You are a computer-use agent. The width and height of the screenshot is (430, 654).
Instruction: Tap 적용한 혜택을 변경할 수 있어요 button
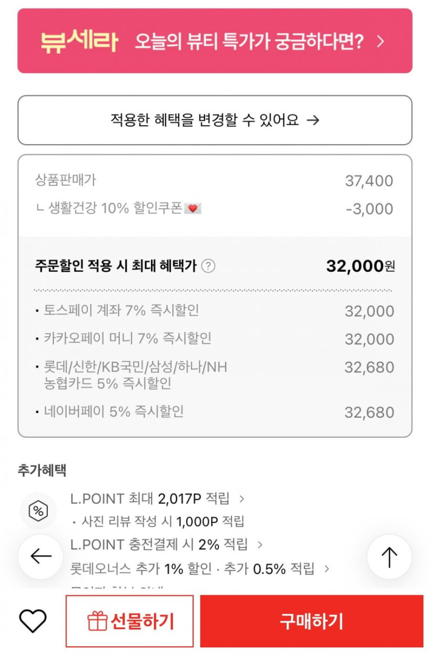pos(215,120)
